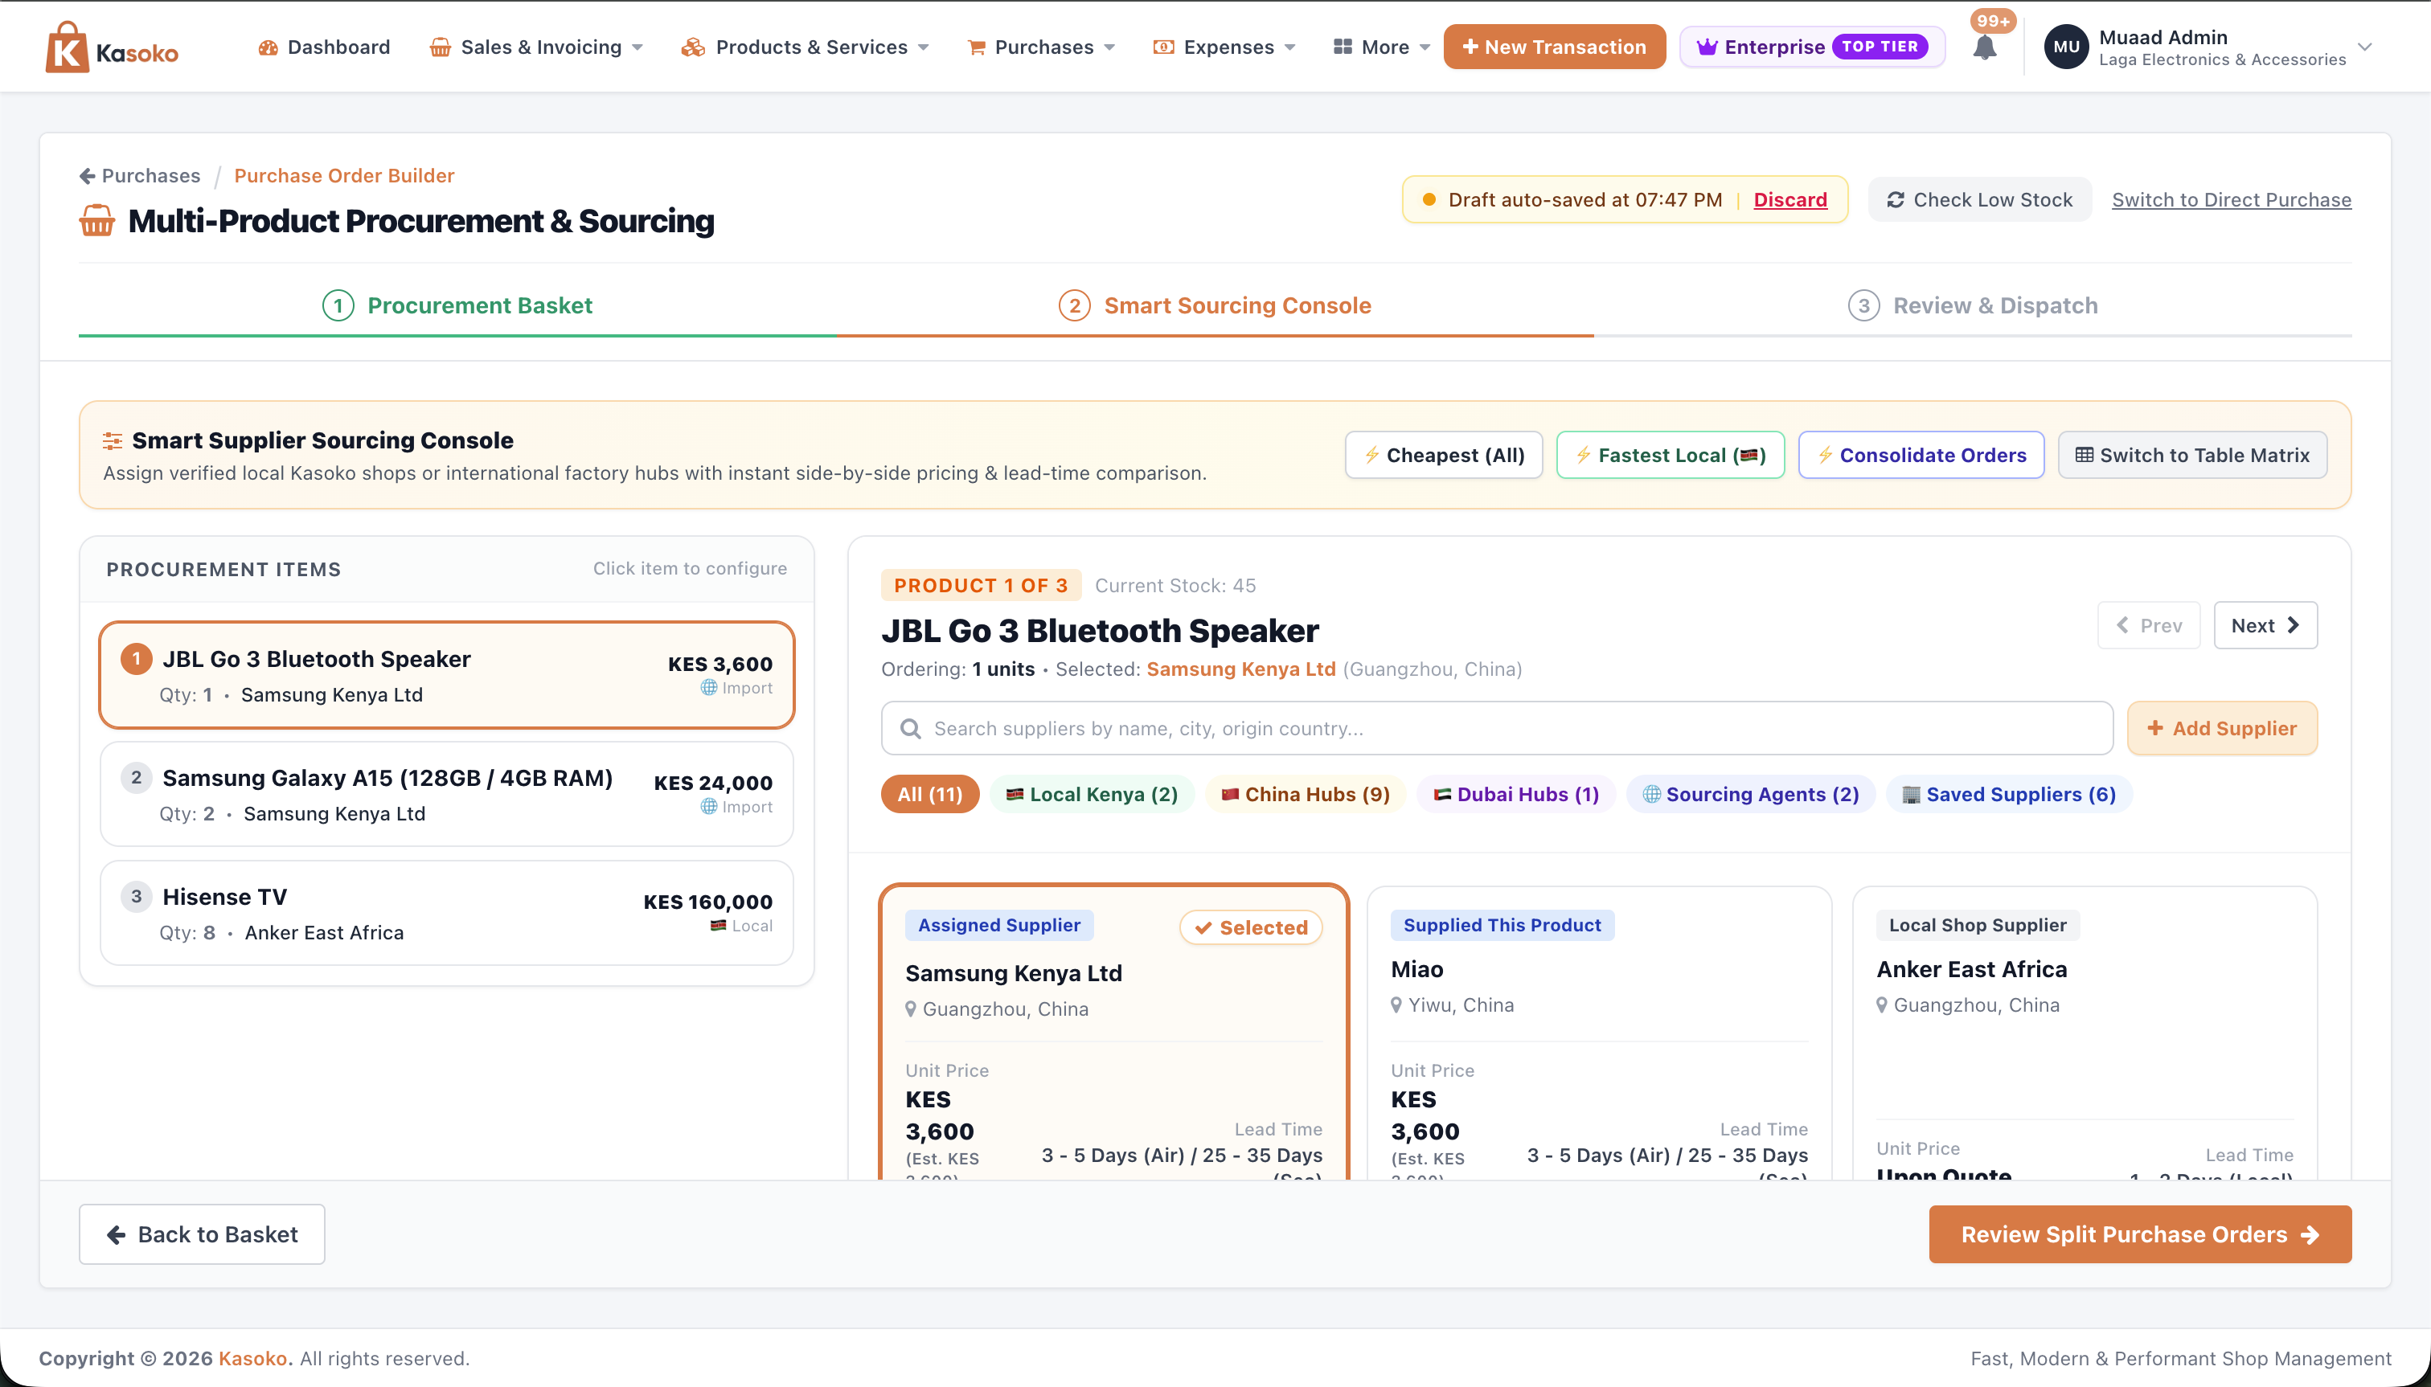Select the All (11) supplier filter
The width and height of the screenshot is (2431, 1387).
tap(930, 795)
